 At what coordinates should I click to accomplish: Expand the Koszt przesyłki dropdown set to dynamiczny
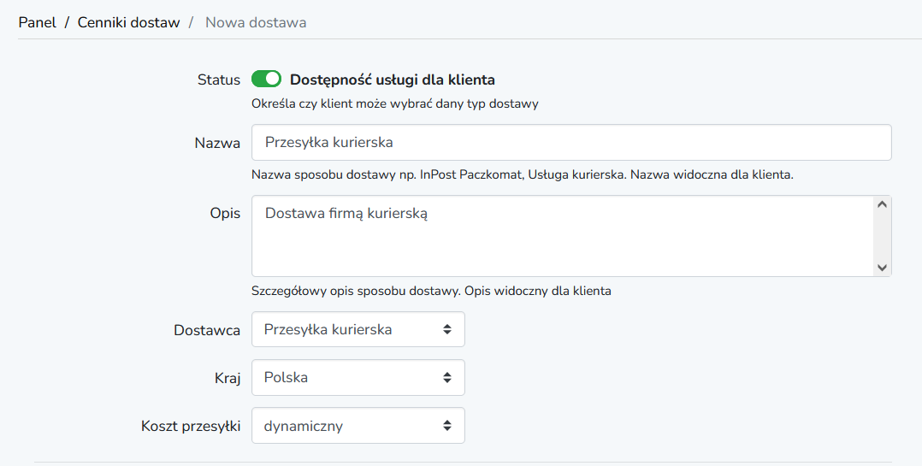[358, 426]
